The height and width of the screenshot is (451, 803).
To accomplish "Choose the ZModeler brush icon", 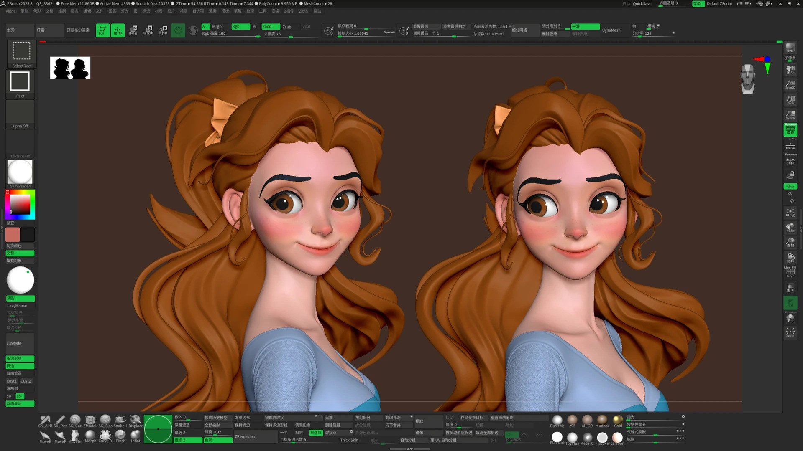I will click(90, 420).
